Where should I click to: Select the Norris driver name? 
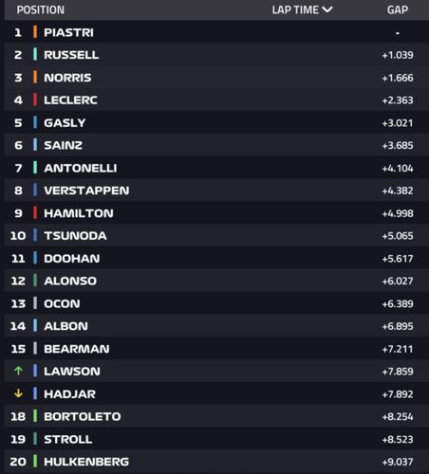67,78
